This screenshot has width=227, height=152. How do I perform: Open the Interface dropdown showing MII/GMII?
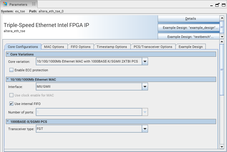pos(145,87)
